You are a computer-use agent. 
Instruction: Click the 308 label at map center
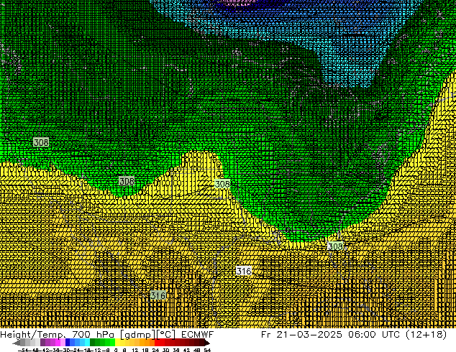[x=222, y=185]
